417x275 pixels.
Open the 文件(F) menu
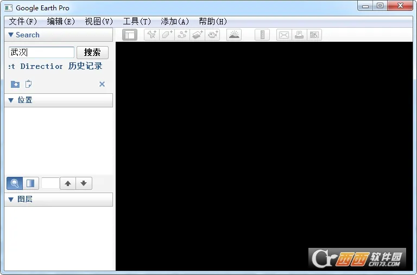pos(23,22)
